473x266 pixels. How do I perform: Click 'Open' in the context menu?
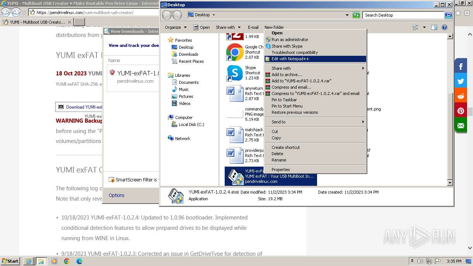point(315,33)
